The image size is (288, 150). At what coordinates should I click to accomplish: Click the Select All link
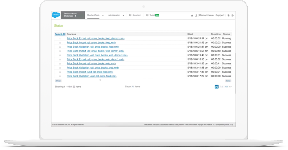[x=60, y=34]
